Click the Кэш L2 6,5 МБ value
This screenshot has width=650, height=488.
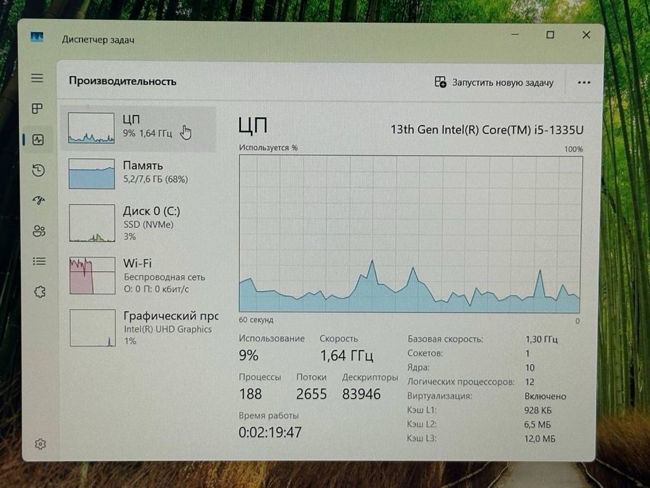[537, 425]
